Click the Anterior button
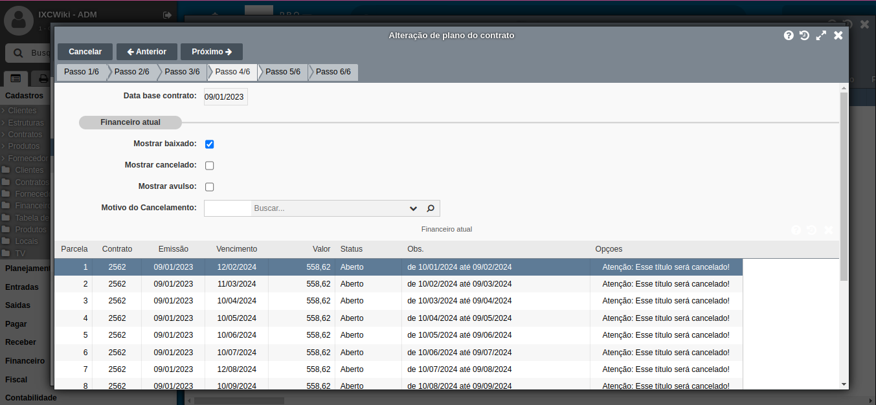The height and width of the screenshot is (405, 876). [147, 52]
